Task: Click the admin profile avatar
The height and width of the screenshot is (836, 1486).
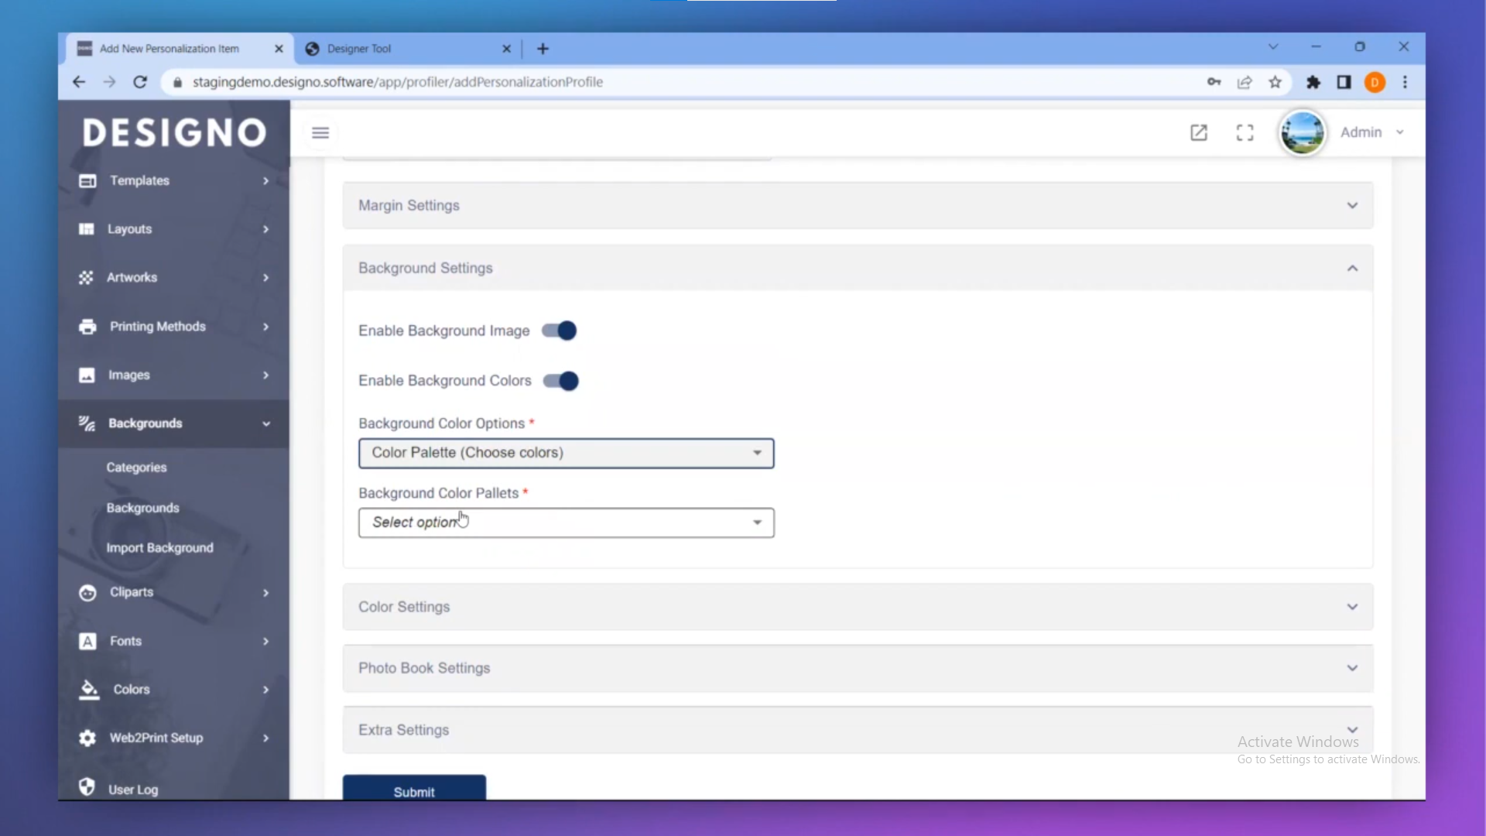Action: [1302, 133]
